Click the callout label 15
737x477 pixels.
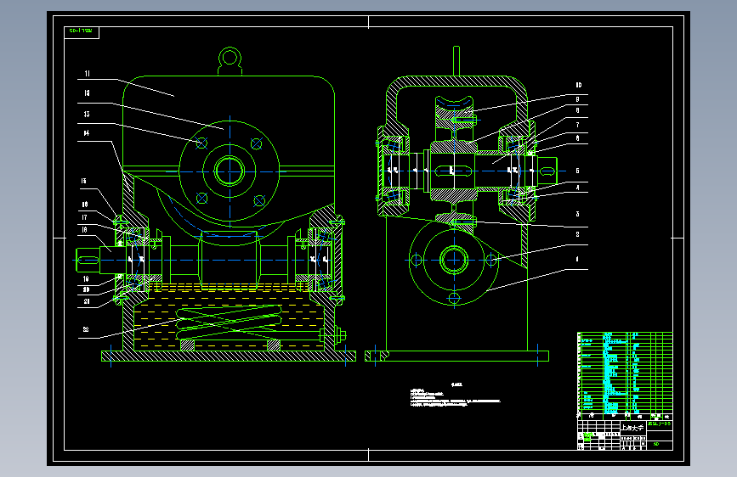[x=83, y=182]
